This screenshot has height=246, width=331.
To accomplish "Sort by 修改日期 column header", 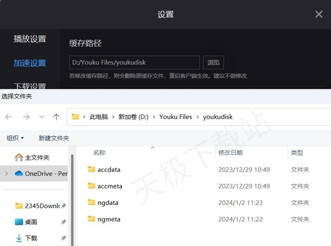I will [x=231, y=152].
